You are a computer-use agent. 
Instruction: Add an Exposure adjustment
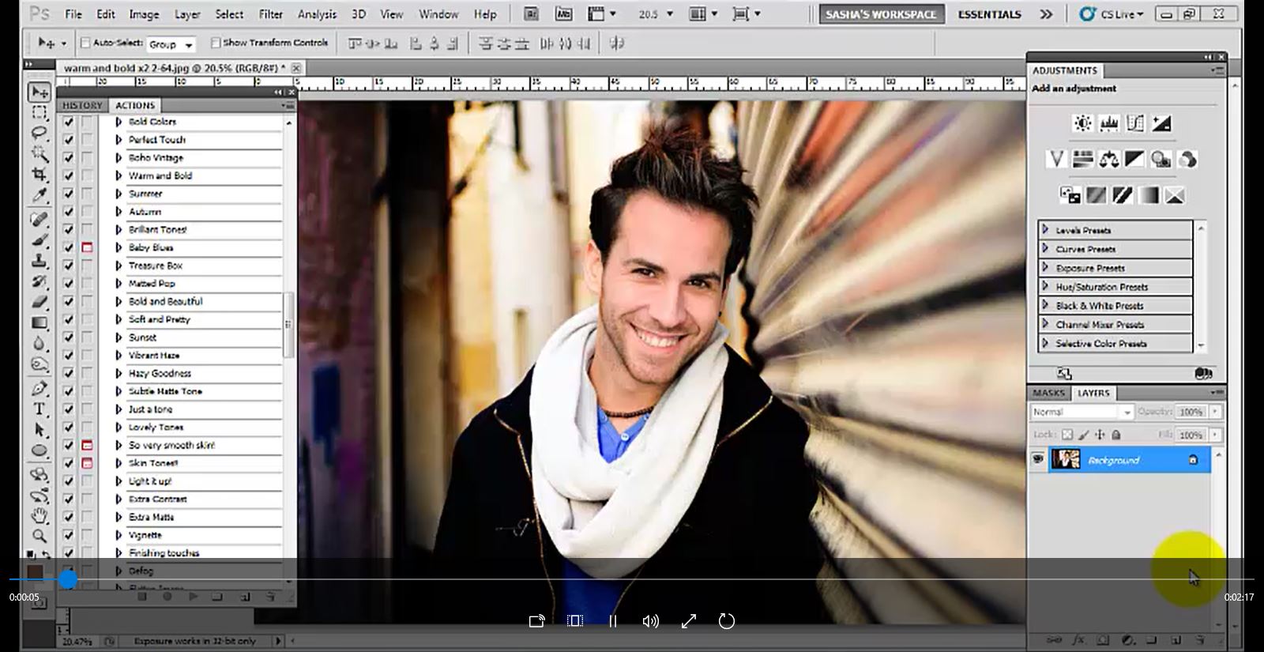coord(1161,123)
